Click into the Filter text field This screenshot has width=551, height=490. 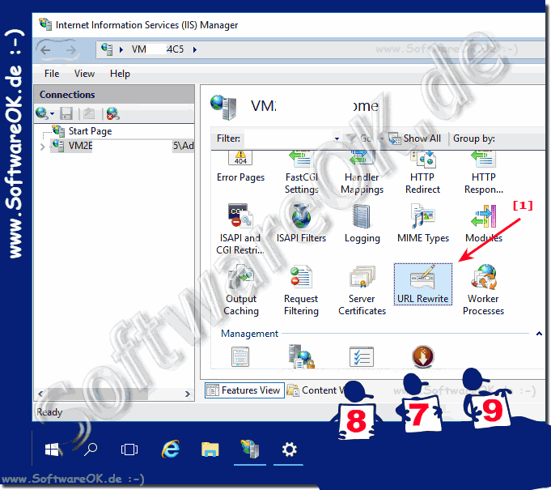[x=289, y=138]
